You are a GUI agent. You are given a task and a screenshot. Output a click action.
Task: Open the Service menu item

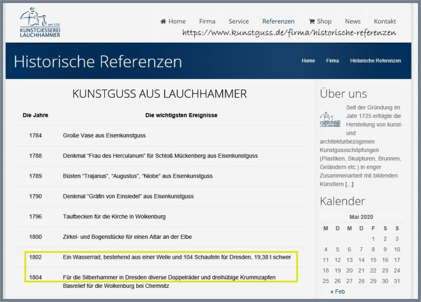pyautogui.click(x=238, y=22)
